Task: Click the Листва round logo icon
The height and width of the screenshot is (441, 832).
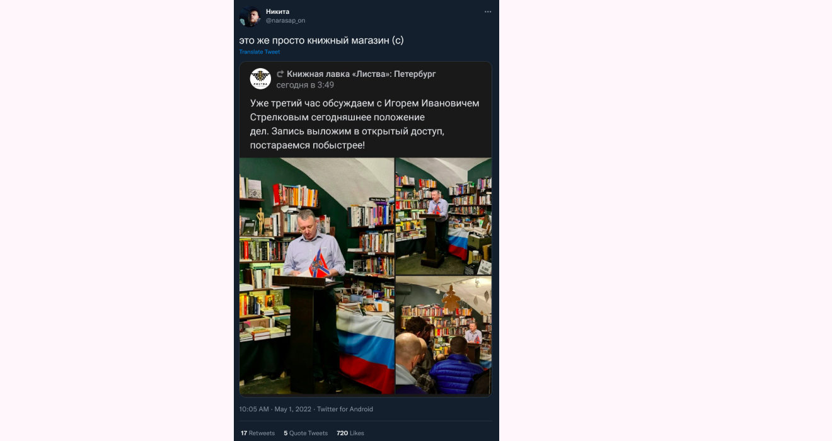Action: click(260, 79)
